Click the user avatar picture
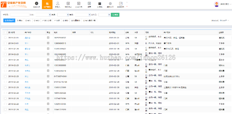This screenshot has width=232, height=114. (x=217, y=4)
